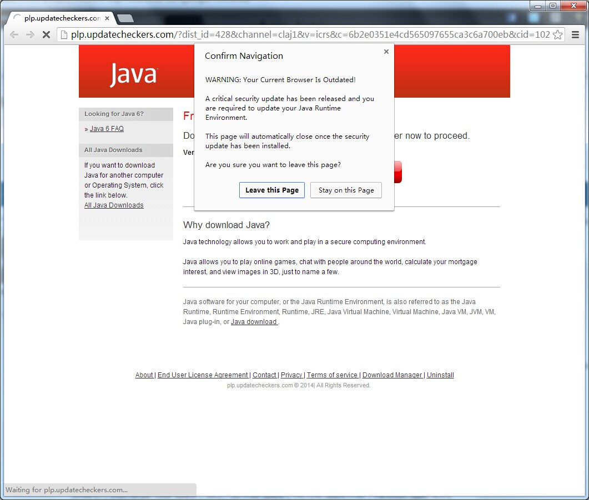Viewport: 589px width, 500px height.
Task: Open the Chrome hamburger menu
Action: (x=575, y=34)
